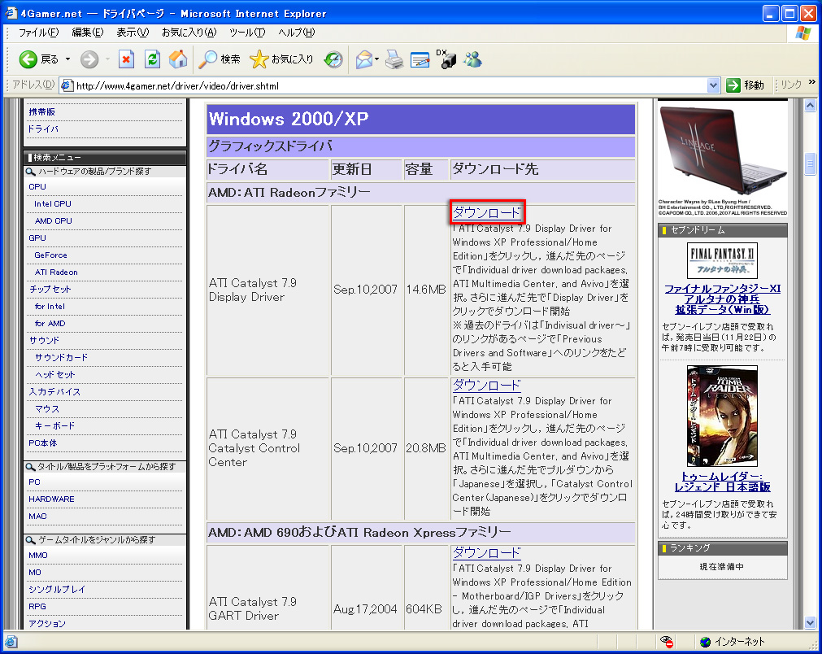The width and height of the screenshot is (822, 654).
Task: Open the Help (ヘルプ) menu
Action: pyautogui.click(x=297, y=33)
